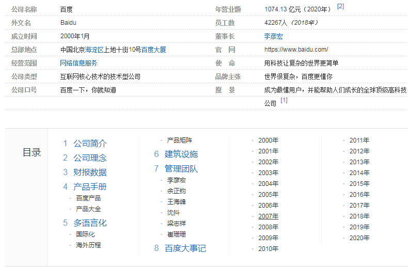
Task: Go to the underlined 2007年 entry
Action: click(x=268, y=216)
